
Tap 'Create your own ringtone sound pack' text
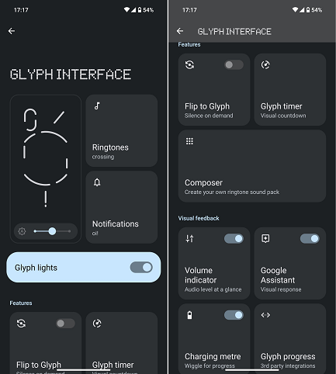[x=232, y=192]
